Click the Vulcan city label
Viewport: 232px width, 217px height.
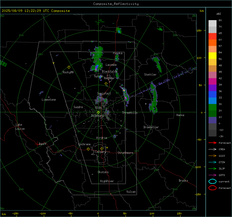pyautogui.click(x=131, y=192)
